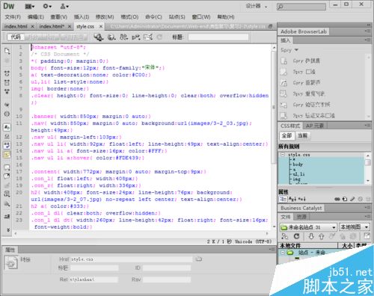
Task: Open File Management arrows icon in document toolbar
Action: click(x=123, y=37)
